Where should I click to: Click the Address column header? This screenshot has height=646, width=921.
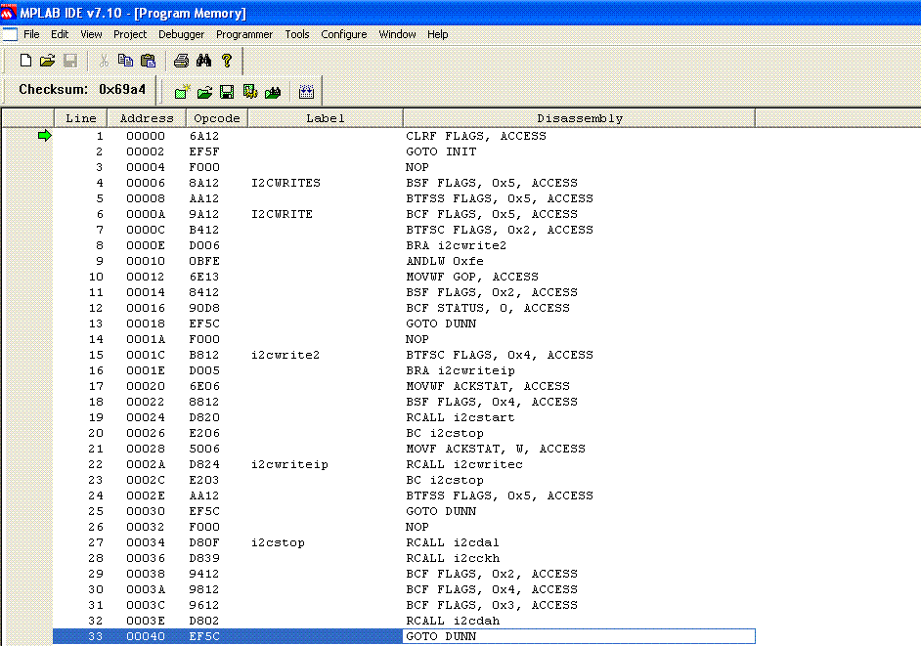click(146, 118)
